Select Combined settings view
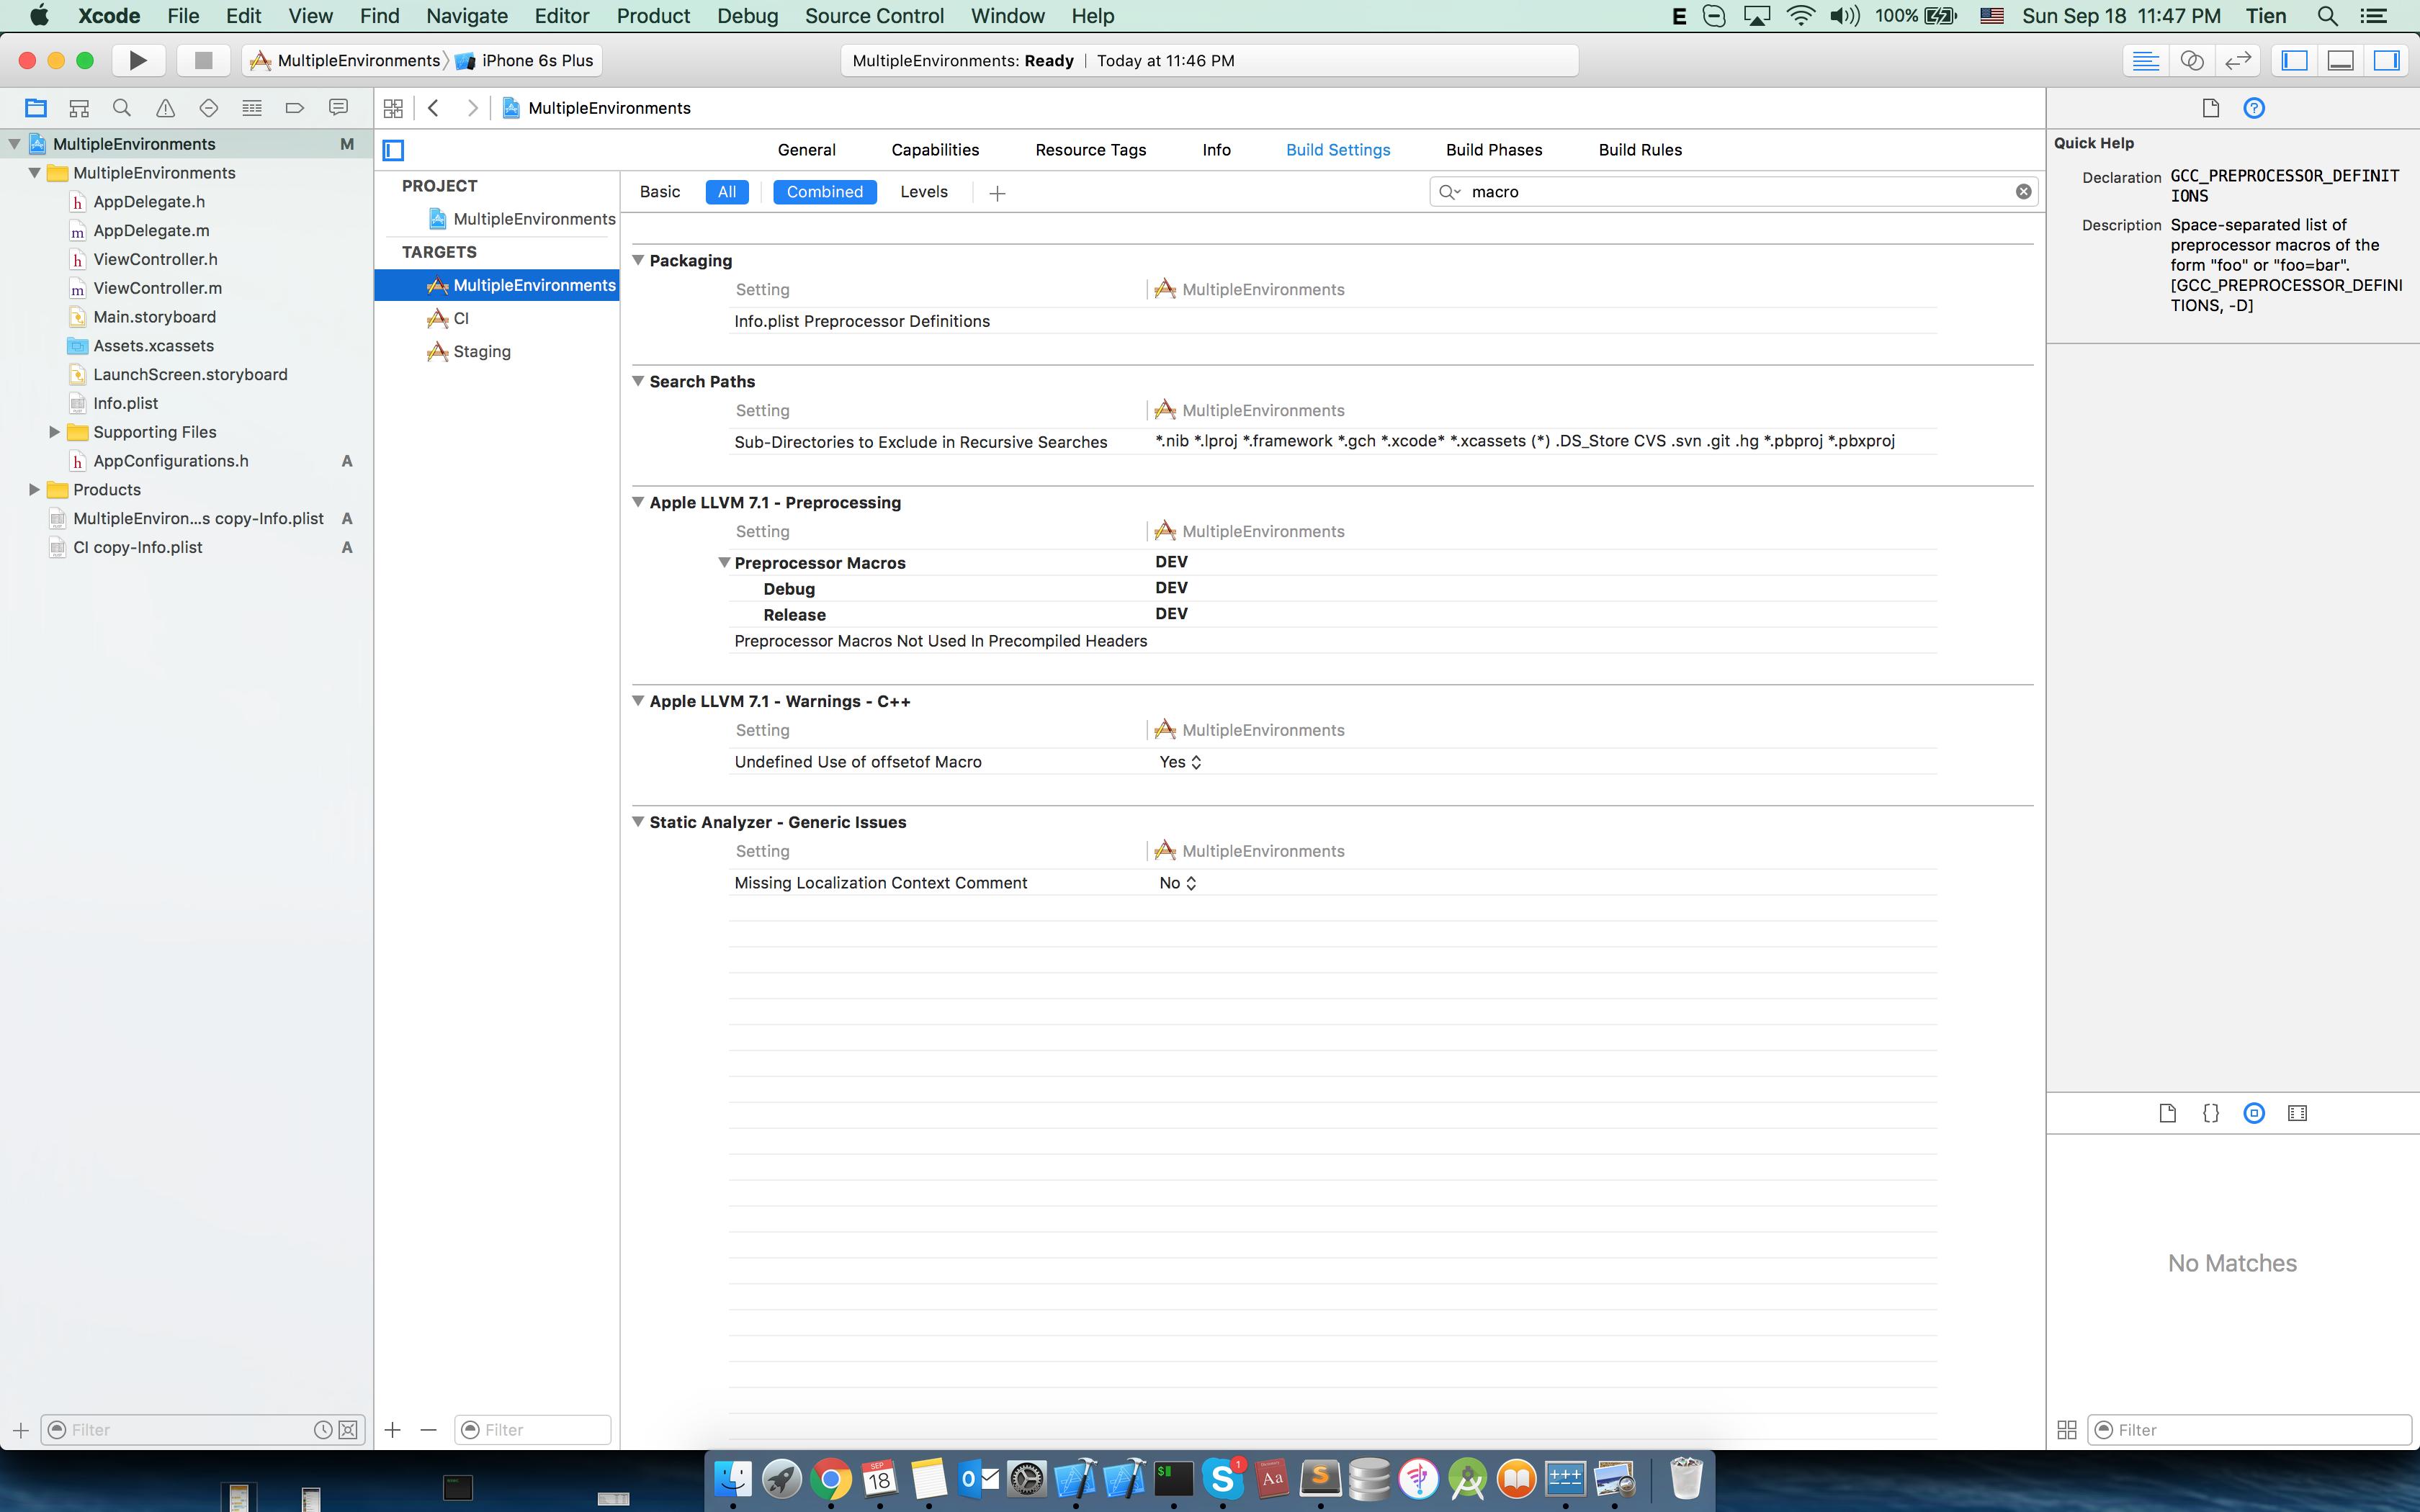2420x1512 pixels. click(825, 192)
